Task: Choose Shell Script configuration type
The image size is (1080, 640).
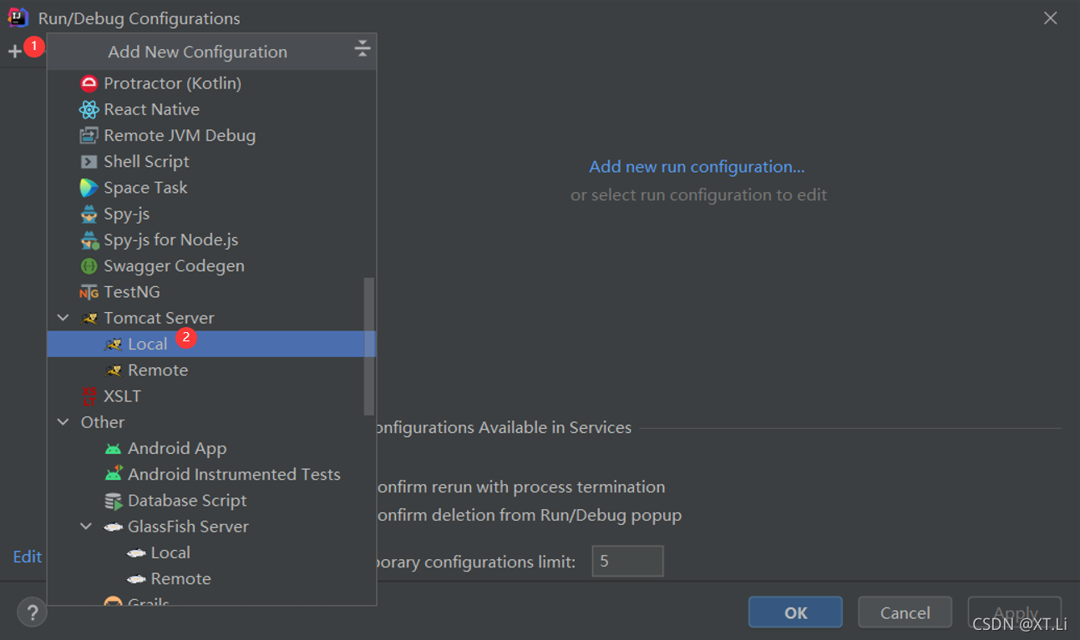Action: tap(211, 161)
